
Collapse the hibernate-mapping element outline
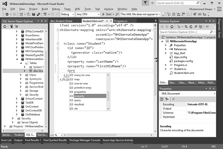coord(58,30)
